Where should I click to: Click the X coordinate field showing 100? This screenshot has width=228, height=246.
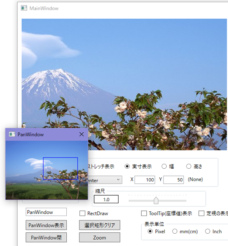144,180
